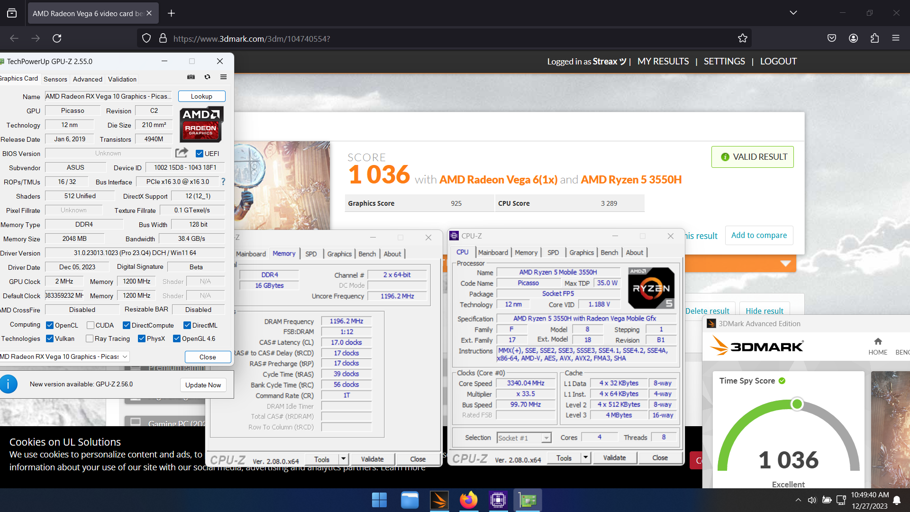
Task: Click the BIOS export share icon
Action: click(x=182, y=153)
